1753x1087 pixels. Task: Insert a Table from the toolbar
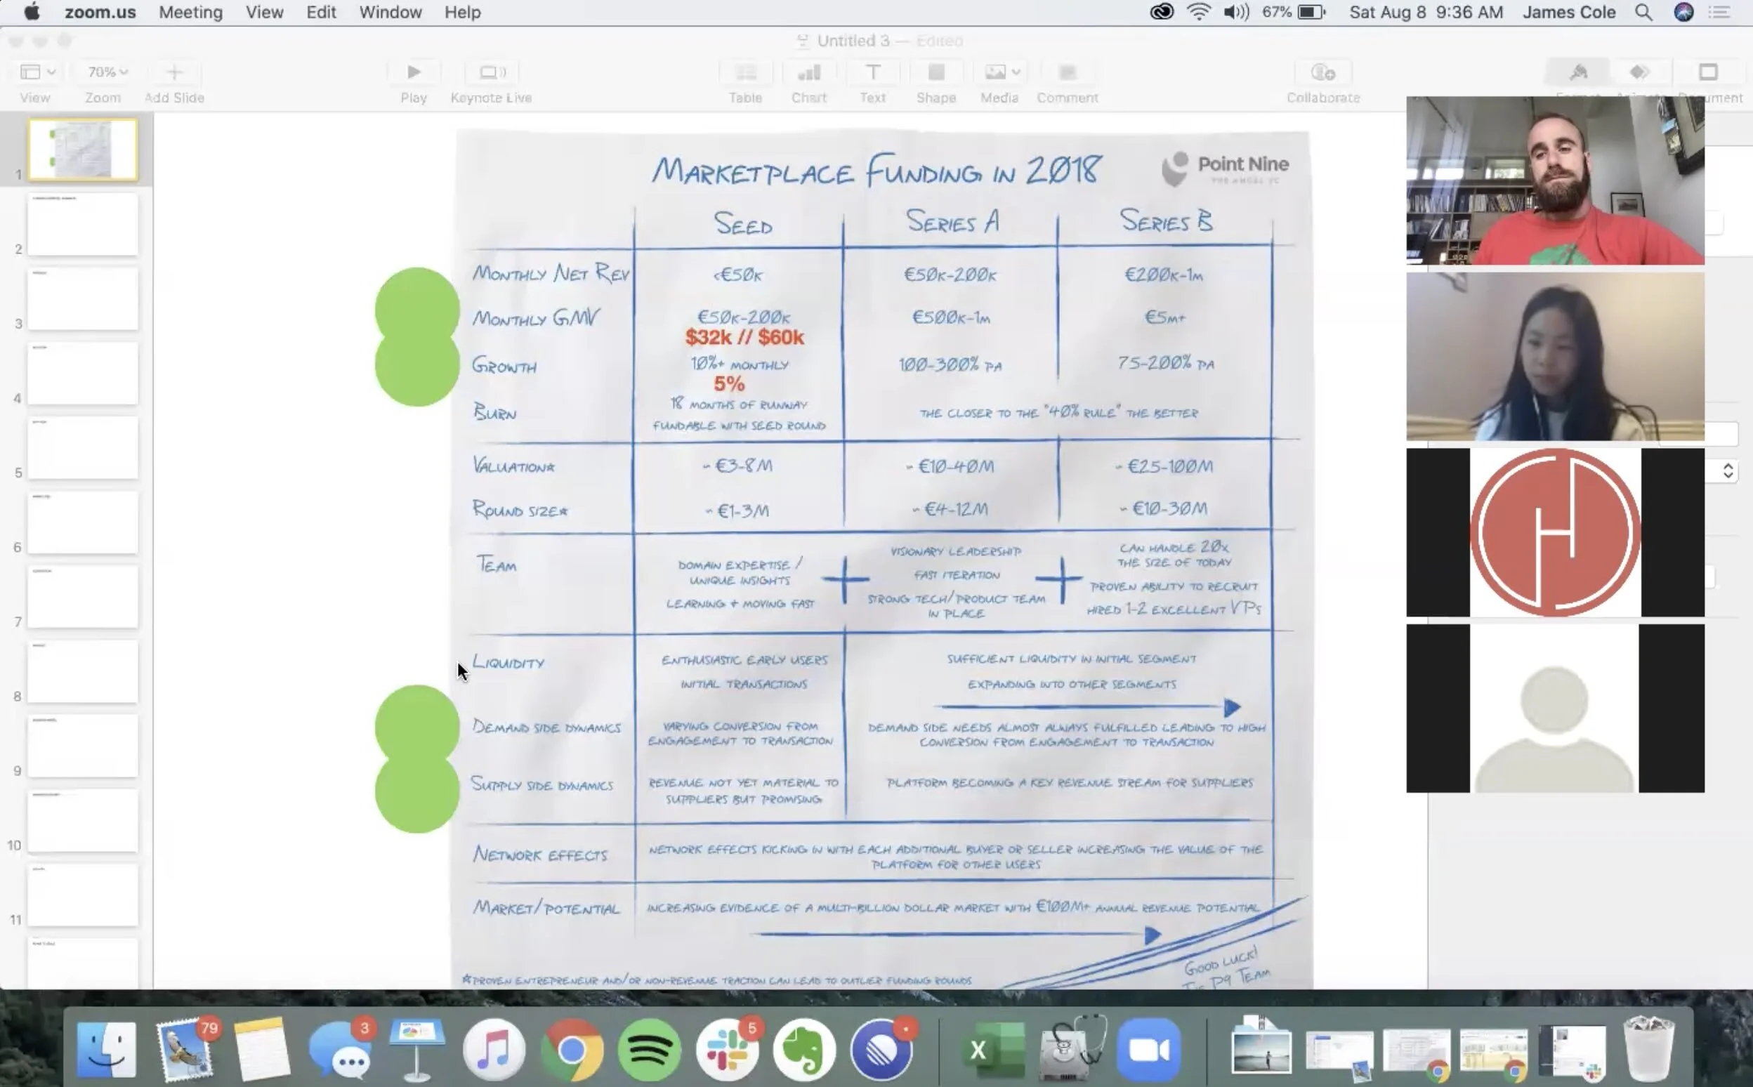point(745,72)
